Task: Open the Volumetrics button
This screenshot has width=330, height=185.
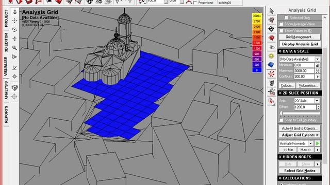Action: 308,86
